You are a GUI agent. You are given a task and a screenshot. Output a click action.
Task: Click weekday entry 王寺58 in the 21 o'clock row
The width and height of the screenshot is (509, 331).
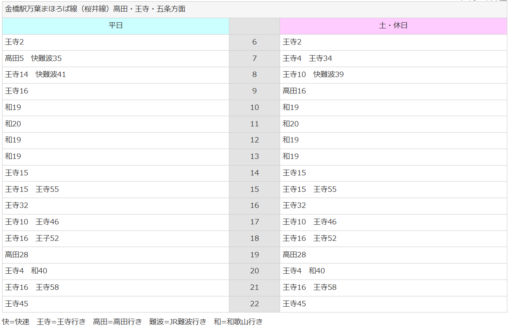tap(47, 287)
